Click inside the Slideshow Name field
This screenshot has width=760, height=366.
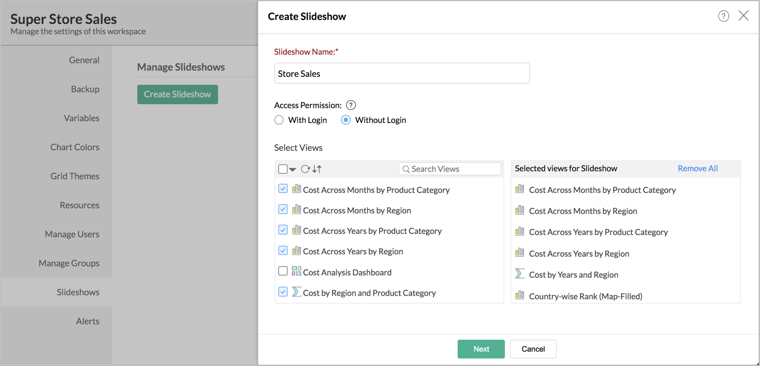pyautogui.click(x=402, y=73)
